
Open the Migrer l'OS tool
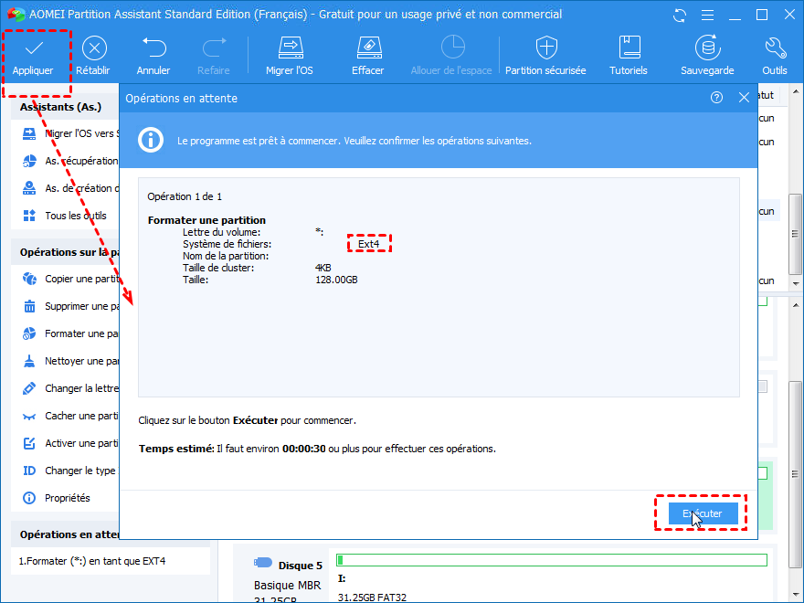[290, 57]
